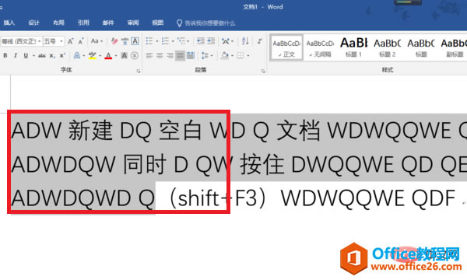This screenshot has width=467, height=280.
Task: Open multilevel list dropdown arrow
Action: pyautogui.click(x=188, y=41)
